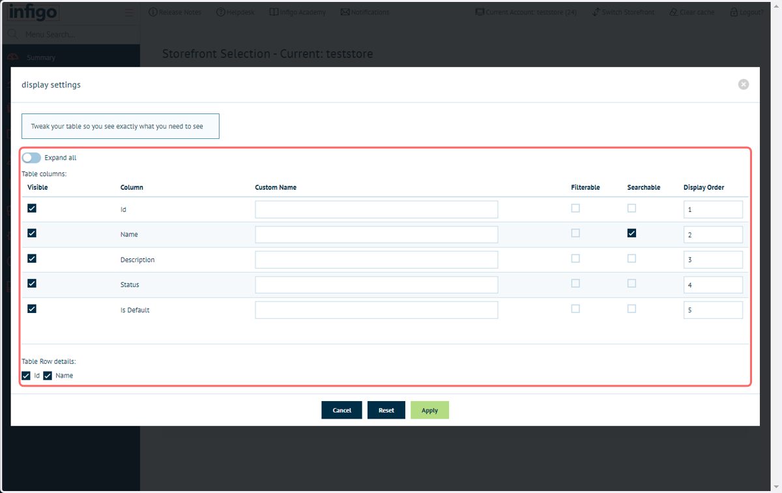Click Display Order field showing 1
782x493 pixels.
click(713, 209)
